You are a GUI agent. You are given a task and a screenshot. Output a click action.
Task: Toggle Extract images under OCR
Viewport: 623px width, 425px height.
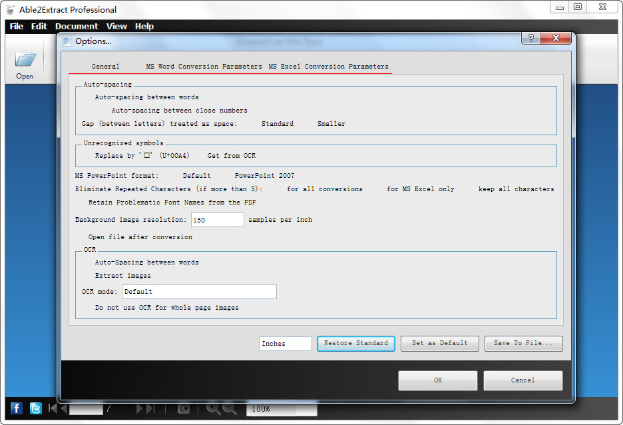(x=122, y=276)
